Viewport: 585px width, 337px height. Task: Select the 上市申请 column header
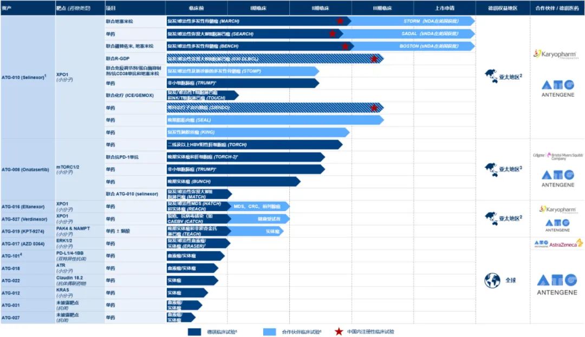coord(444,8)
